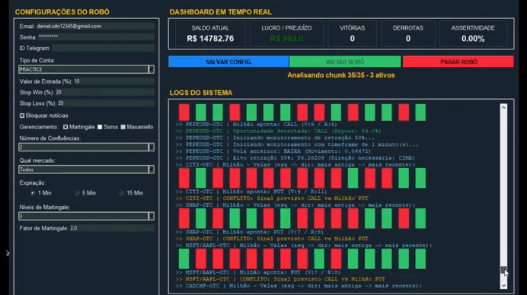527x295 pixels.
Task: Edit the Stop Win percentage field
Action: pyautogui.click(x=104, y=92)
